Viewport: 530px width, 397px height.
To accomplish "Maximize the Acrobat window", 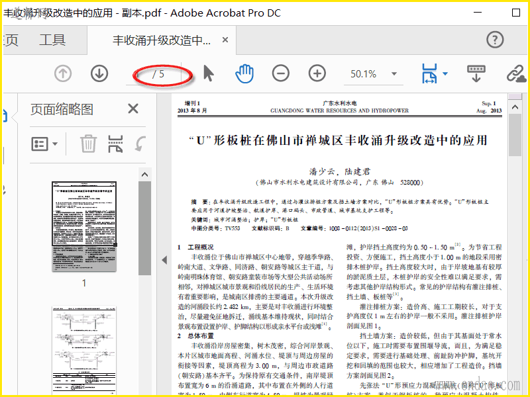I will click(x=516, y=13).
